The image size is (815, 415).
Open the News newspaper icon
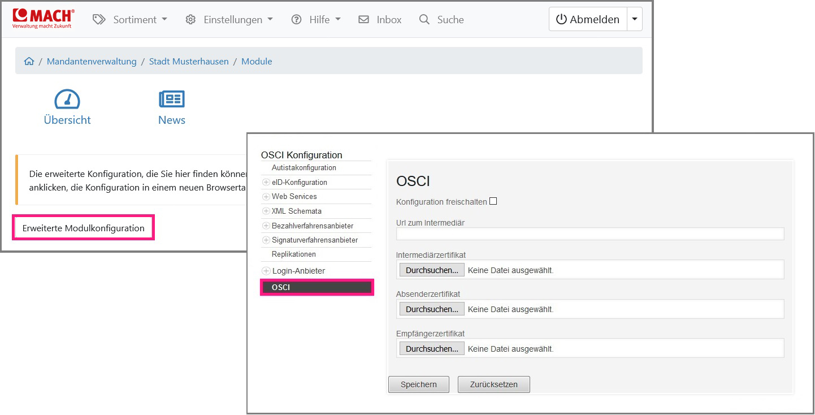[x=172, y=100]
